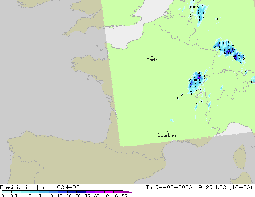Click the legend value '40'

(106, 195)
